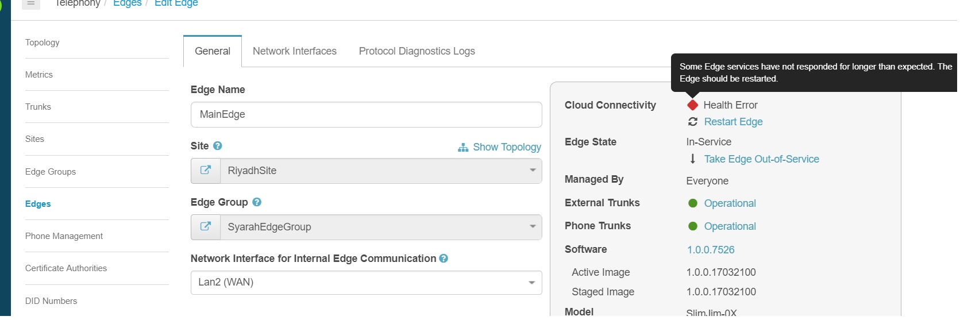Image resolution: width=960 pixels, height=320 pixels.
Task: Click the Take Edge Out-of-Service link
Action: [x=761, y=159]
